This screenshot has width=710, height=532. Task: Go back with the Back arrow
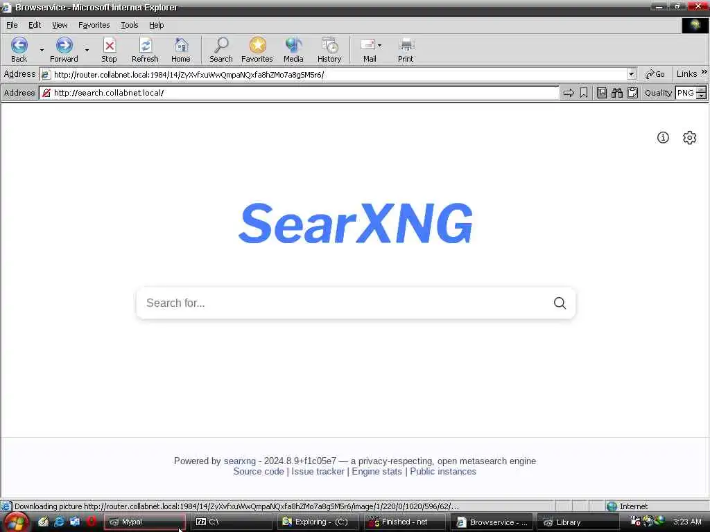pyautogui.click(x=19, y=50)
